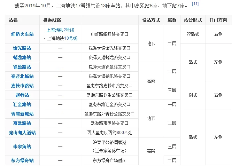Open the 蟠龙路站 station link
The image size is (232, 166).
click(22, 57)
